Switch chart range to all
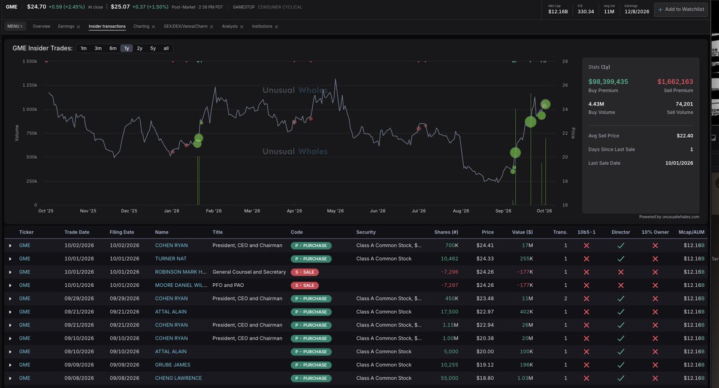 click(166, 48)
